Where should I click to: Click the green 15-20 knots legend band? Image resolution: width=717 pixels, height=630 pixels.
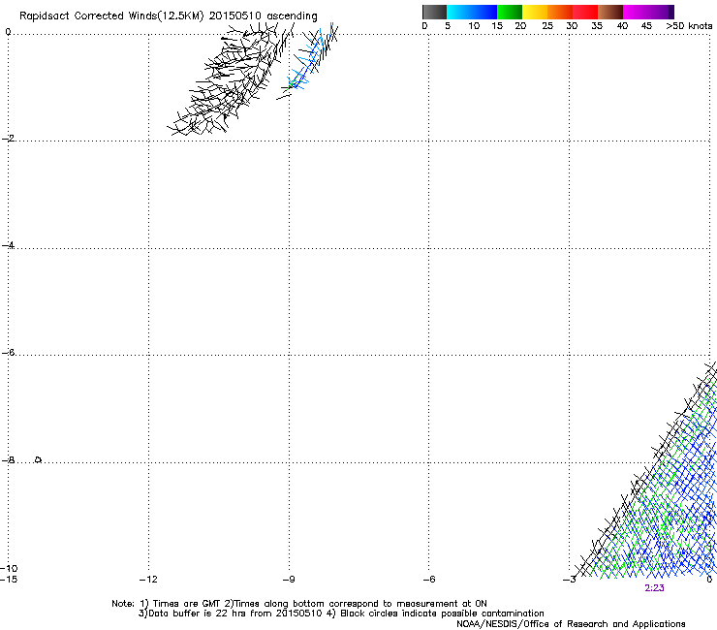pos(510,12)
